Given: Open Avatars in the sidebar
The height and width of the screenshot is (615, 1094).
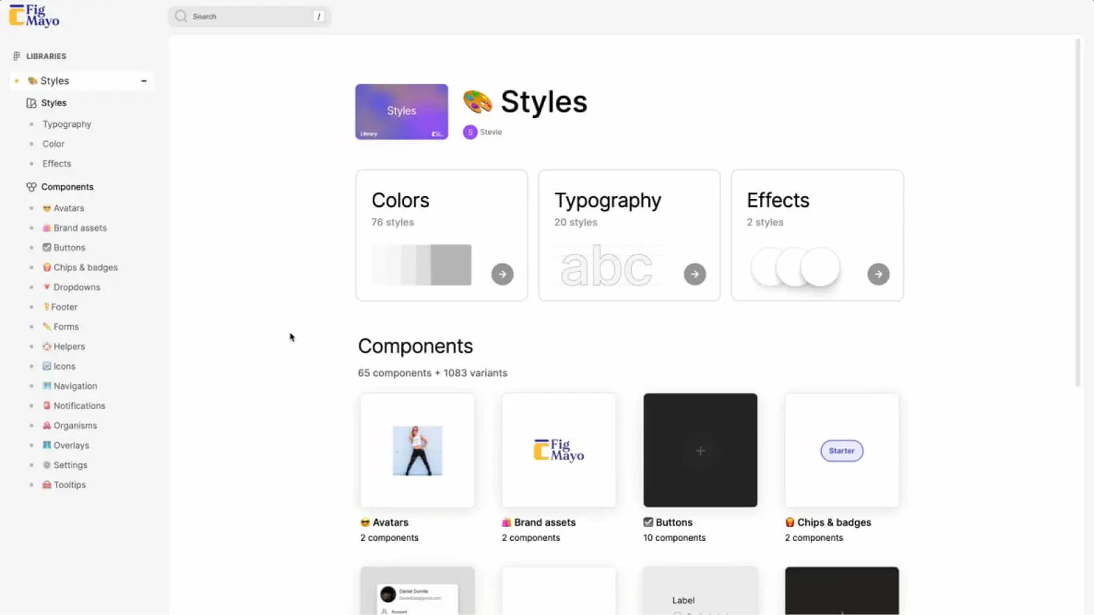Looking at the screenshot, I should [x=63, y=208].
